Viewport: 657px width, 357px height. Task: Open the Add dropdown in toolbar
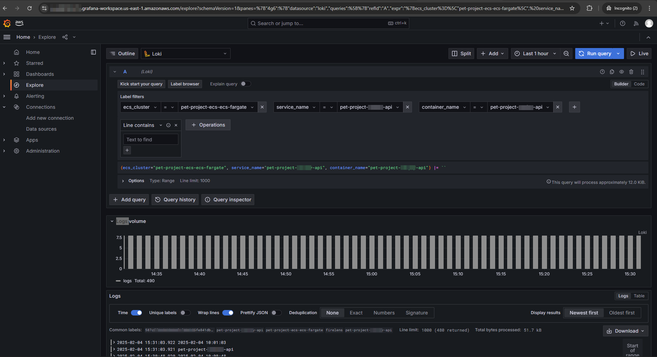click(x=493, y=53)
